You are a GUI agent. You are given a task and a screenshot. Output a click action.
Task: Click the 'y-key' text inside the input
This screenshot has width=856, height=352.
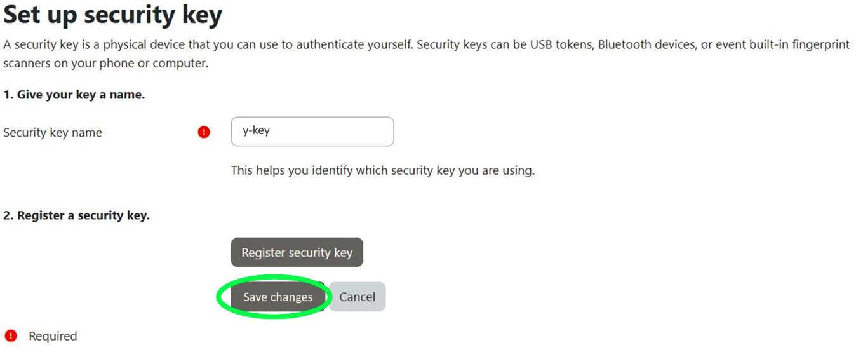tap(257, 131)
